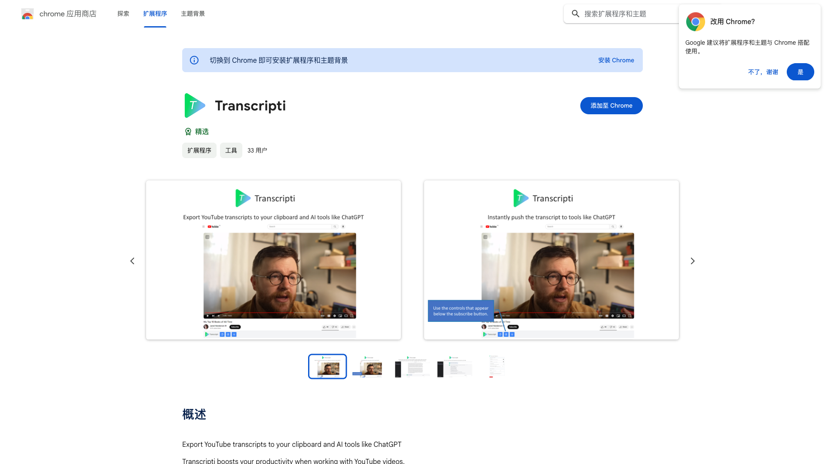Image resolution: width=825 pixels, height=464 pixels.
Task: Click the Transcripti title heading
Action: coord(251,106)
